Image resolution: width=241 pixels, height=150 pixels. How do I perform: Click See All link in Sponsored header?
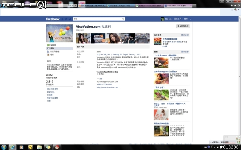pyautogui.click(x=185, y=52)
